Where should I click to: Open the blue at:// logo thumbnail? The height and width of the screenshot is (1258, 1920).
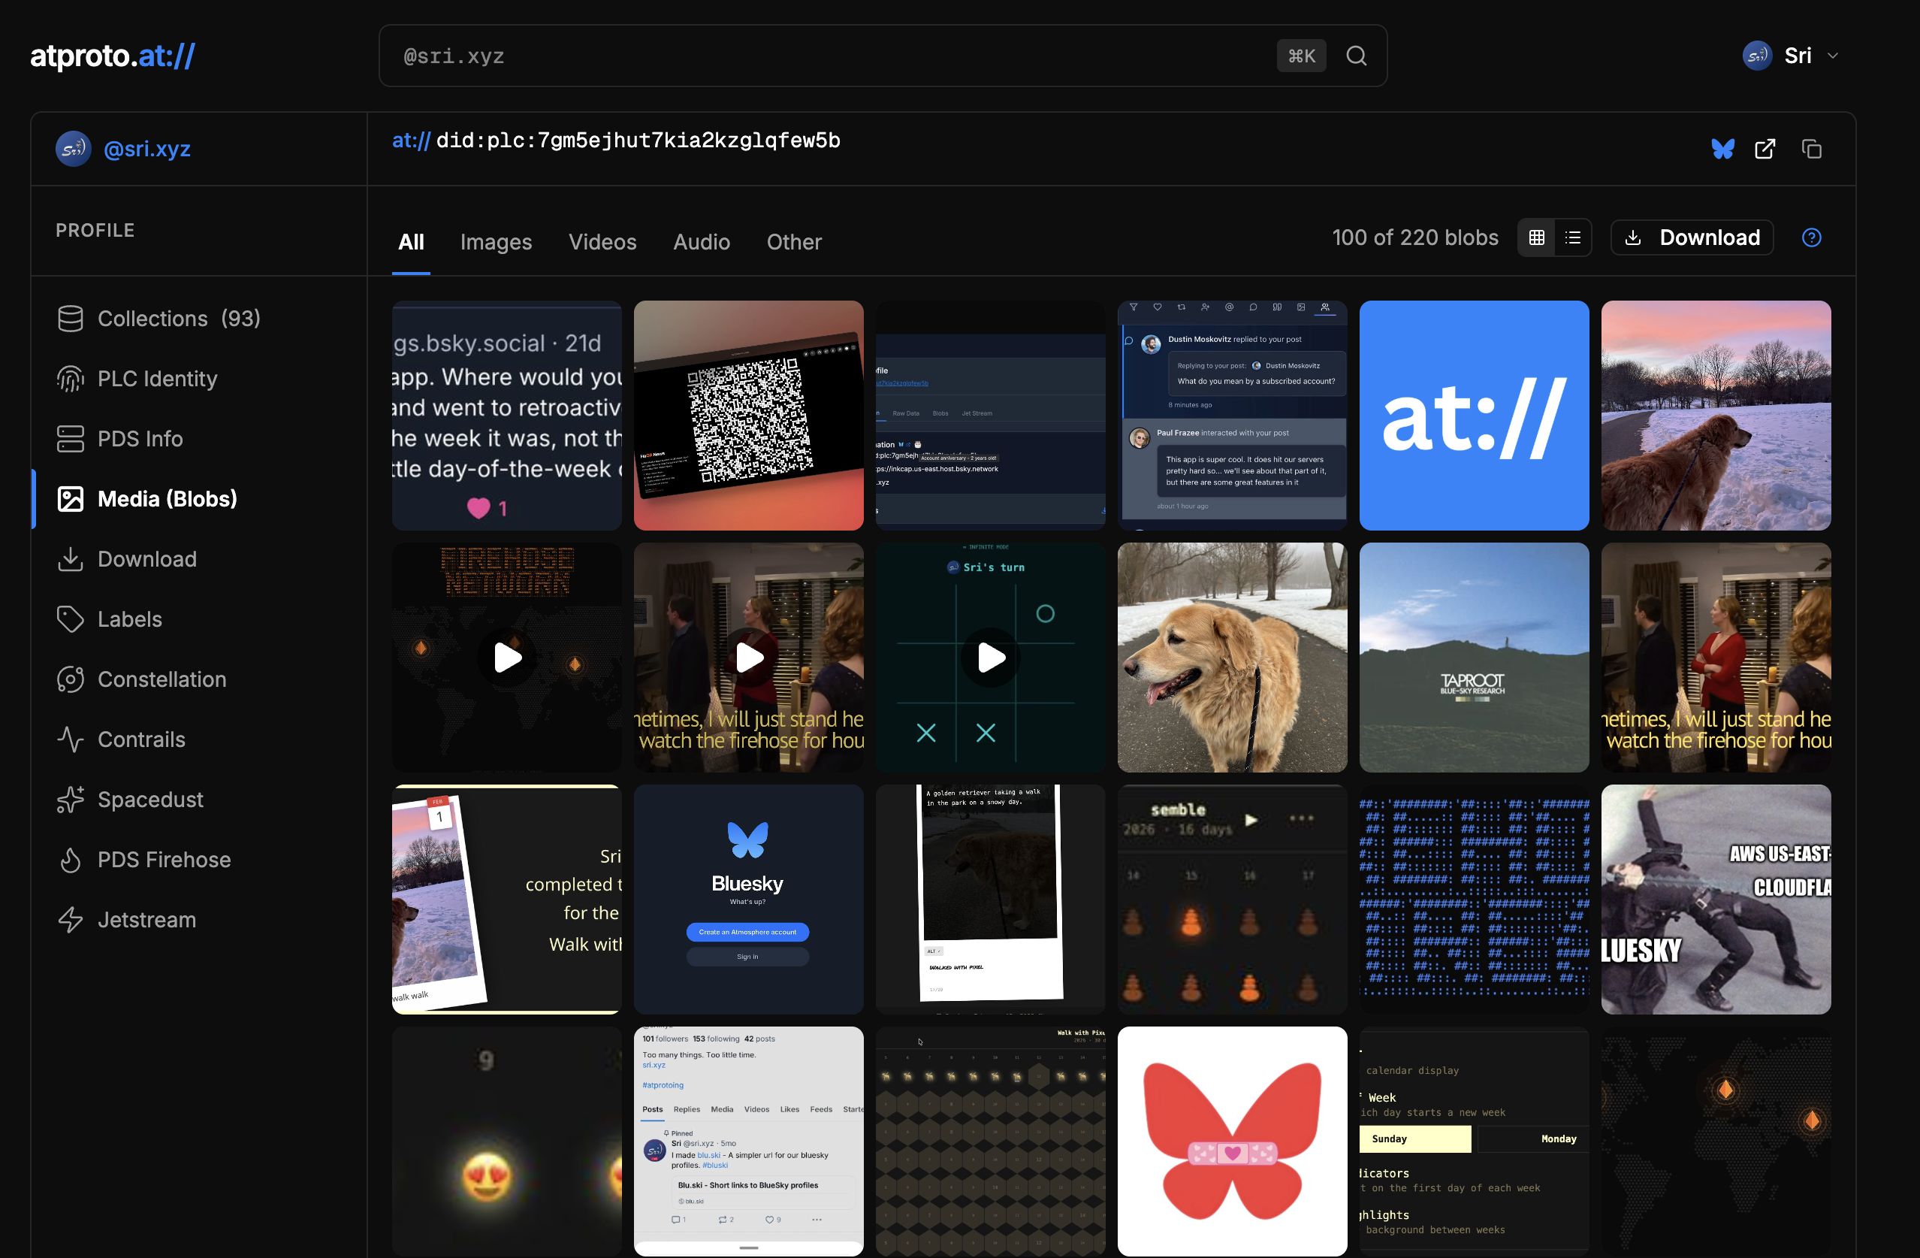[x=1473, y=416]
